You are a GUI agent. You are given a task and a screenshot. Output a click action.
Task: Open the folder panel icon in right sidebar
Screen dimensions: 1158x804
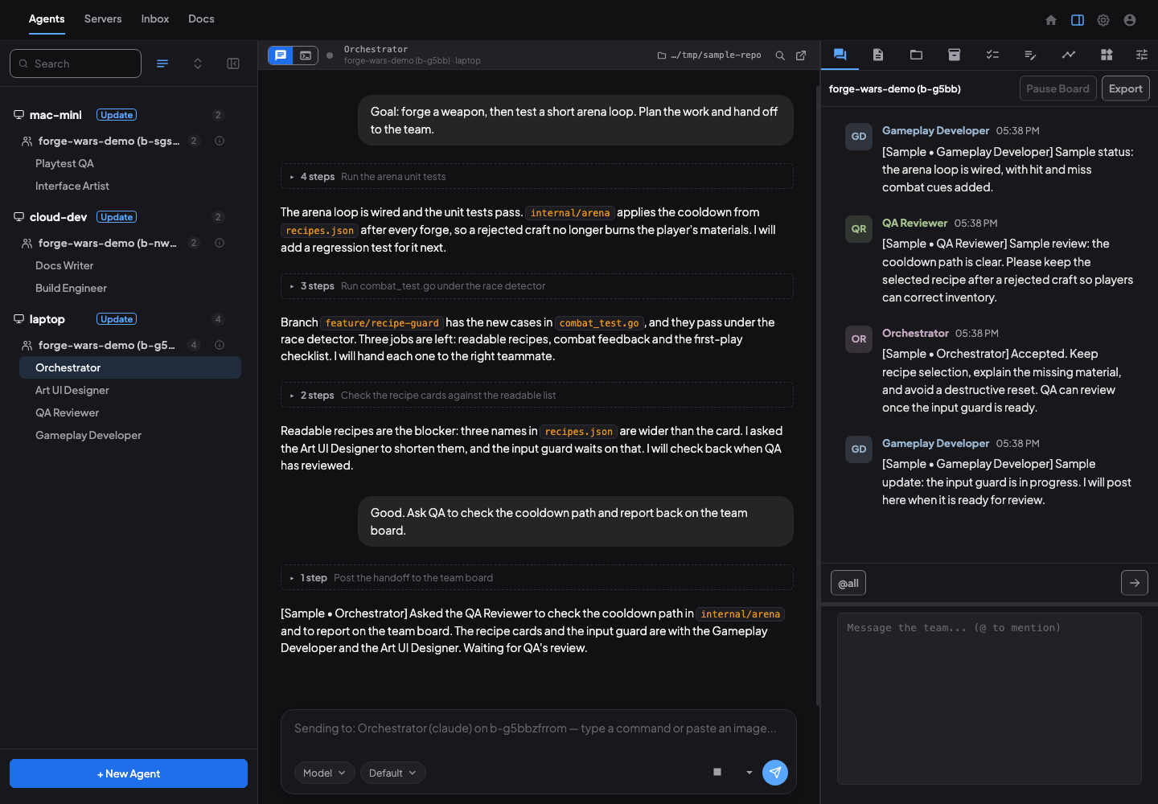click(916, 55)
